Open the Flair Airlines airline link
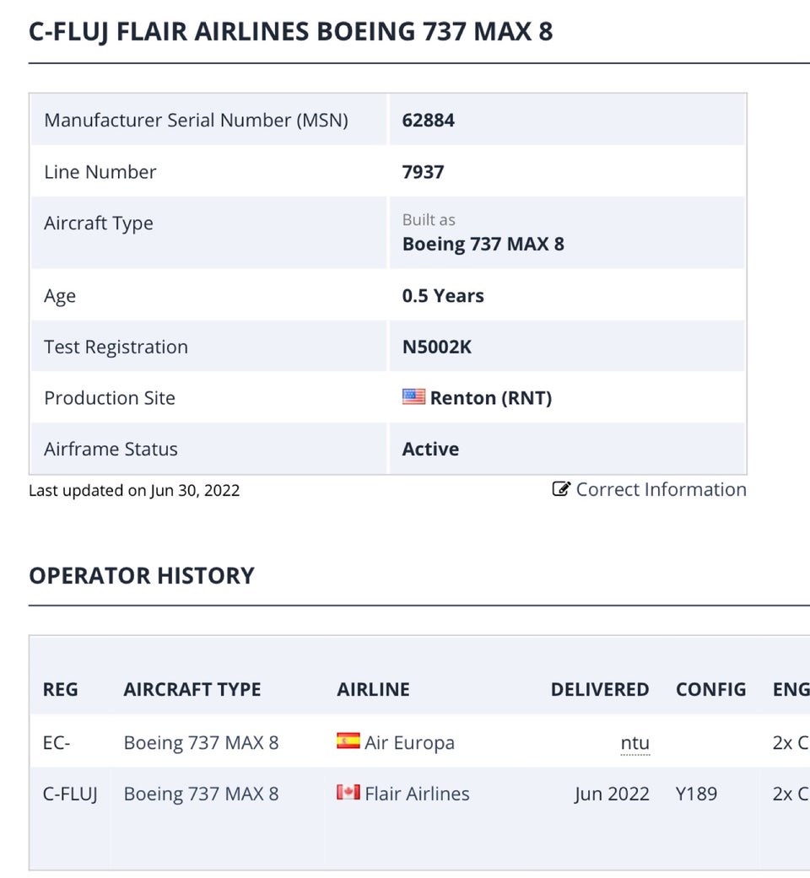 (x=417, y=794)
